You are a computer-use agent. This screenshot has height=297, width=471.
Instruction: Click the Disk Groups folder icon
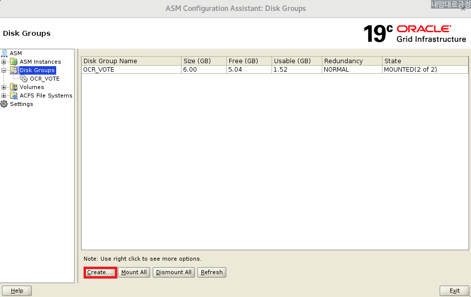(14, 70)
